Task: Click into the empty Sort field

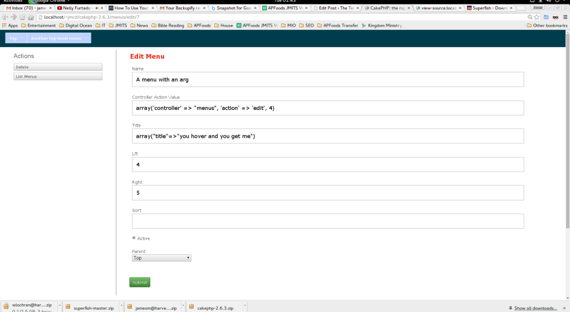Action: (x=328, y=221)
